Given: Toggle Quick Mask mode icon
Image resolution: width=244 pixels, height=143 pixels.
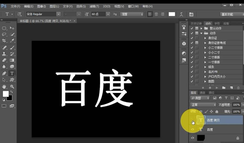Looking at the screenshot, I should 4,106.
